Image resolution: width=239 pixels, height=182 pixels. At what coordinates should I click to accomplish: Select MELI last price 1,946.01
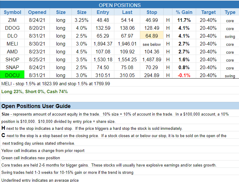[127, 44]
